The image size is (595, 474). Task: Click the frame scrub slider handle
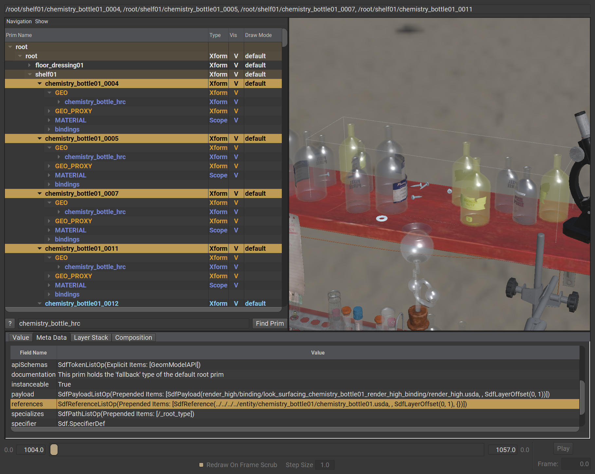click(54, 450)
